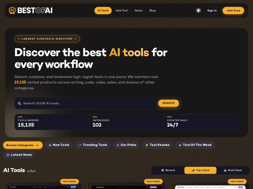Click the Updated Daily 24/7 stat
The height and width of the screenshot is (189, 253).
point(201,122)
